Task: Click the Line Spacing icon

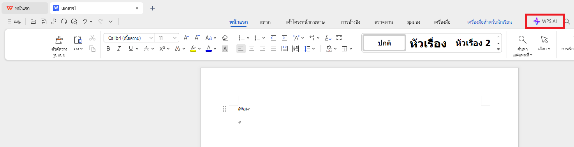Action: coord(307,49)
